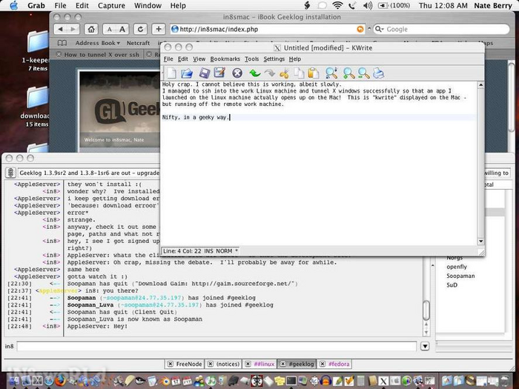519x389 pixels.
Task: Click the topic bar icon button in chat window
Action: click(10, 173)
